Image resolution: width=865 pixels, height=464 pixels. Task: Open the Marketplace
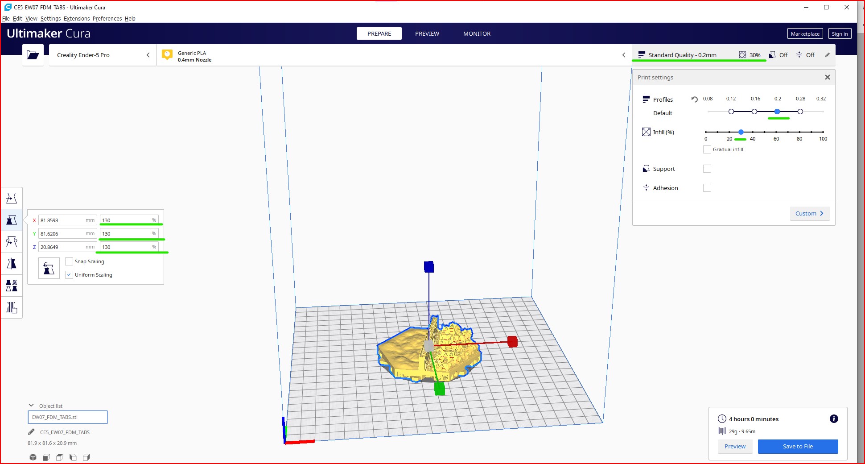pos(805,34)
